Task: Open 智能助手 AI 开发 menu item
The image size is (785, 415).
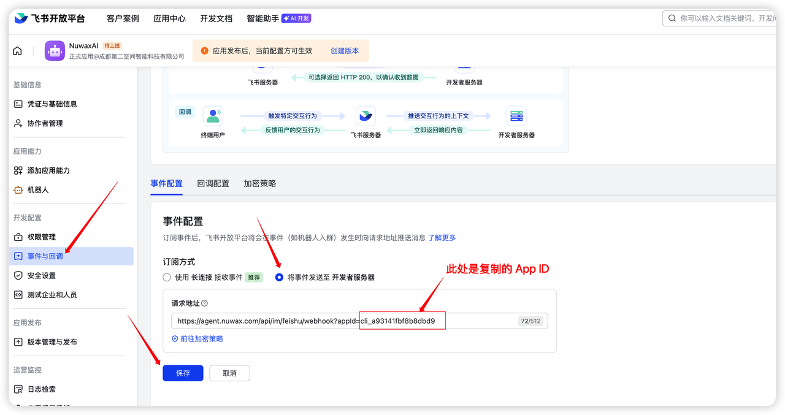Action: 279,18
